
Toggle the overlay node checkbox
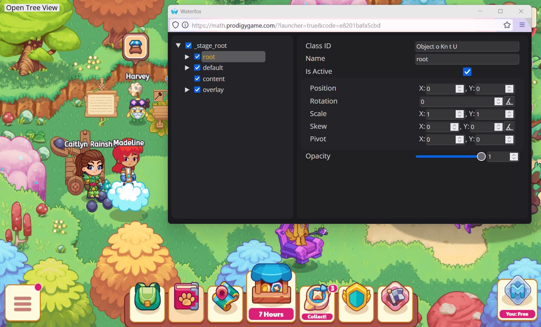[x=197, y=90]
